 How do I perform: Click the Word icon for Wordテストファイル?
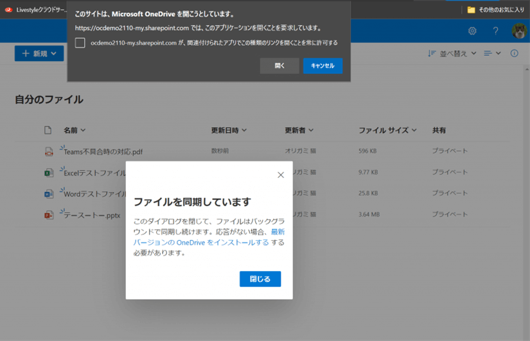pyautogui.click(x=49, y=194)
